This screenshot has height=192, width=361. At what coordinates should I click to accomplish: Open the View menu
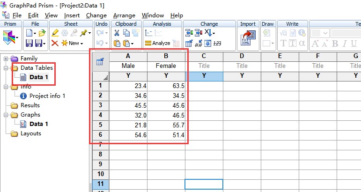[x=51, y=15]
